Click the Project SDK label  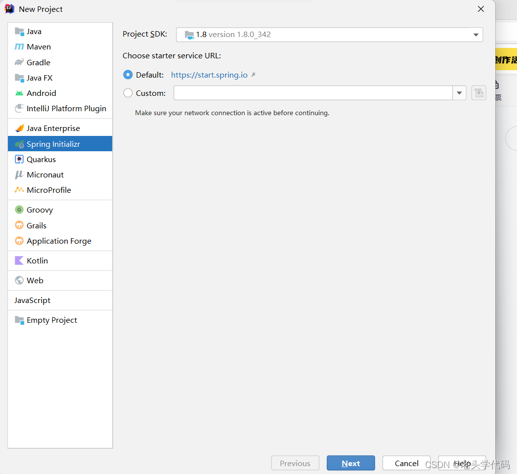click(145, 34)
